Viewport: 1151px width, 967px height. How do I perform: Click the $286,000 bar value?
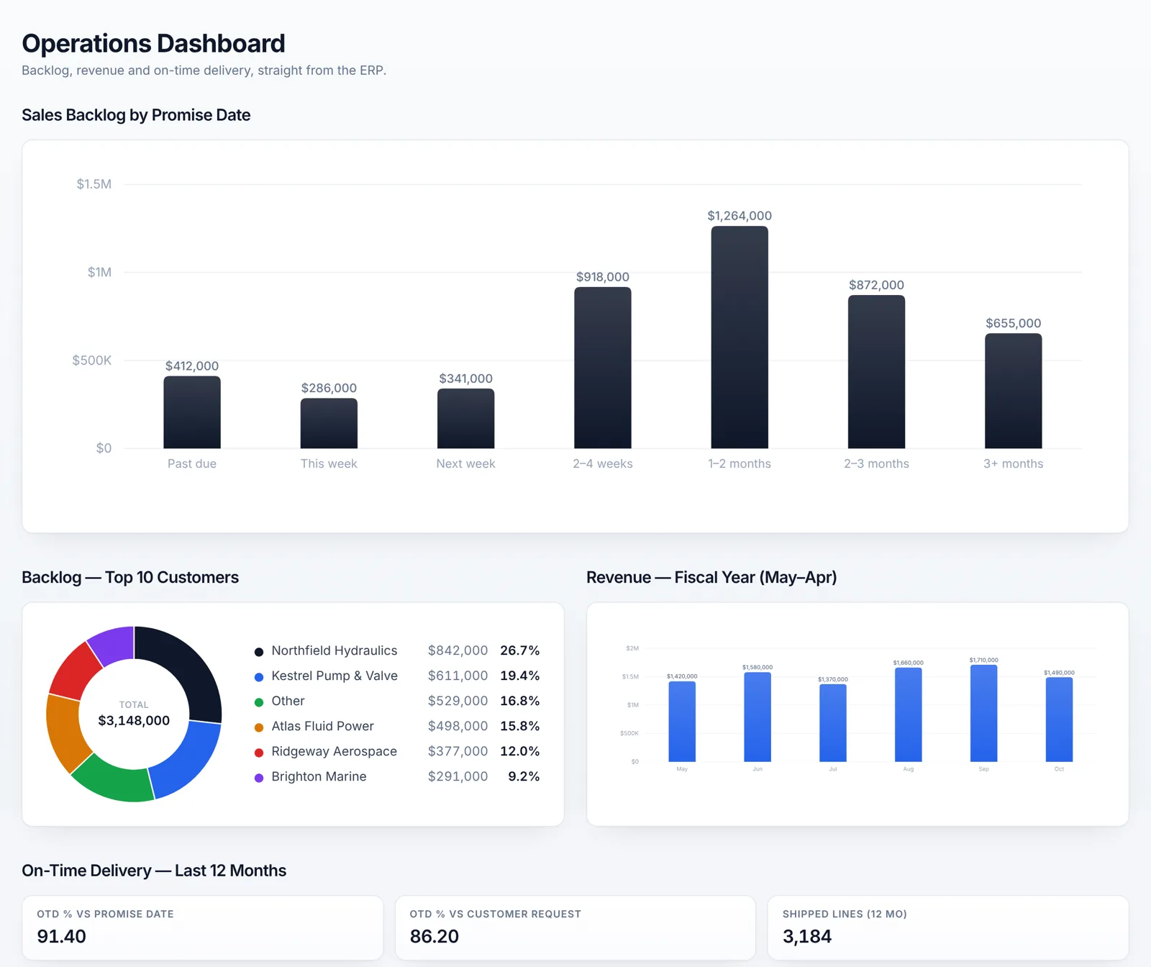point(329,388)
